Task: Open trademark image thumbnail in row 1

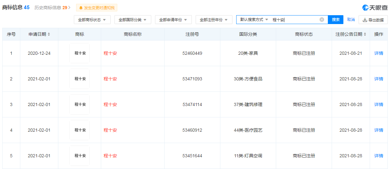Action: click(80, 53)
